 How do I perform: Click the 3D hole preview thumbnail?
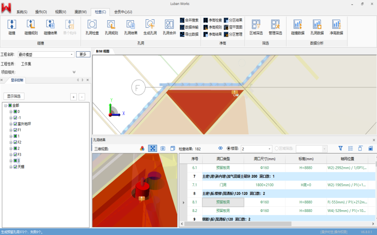click(135, 190)
